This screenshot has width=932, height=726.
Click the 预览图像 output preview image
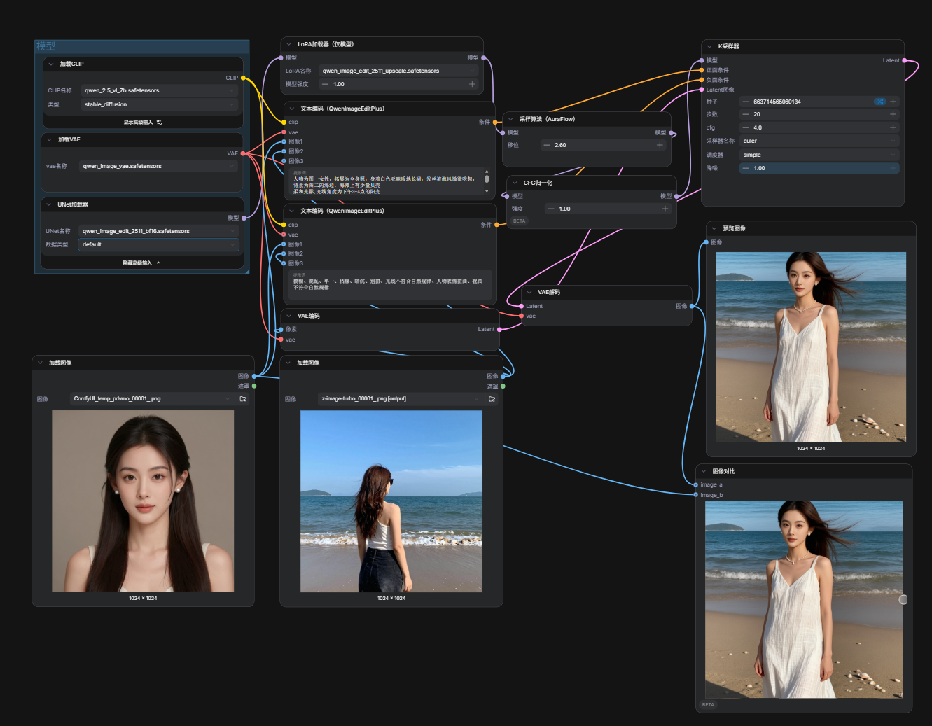(811, 347)
